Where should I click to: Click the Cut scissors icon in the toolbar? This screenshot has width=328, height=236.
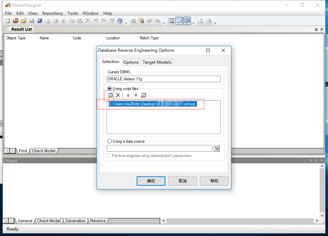tap(63, 21)
